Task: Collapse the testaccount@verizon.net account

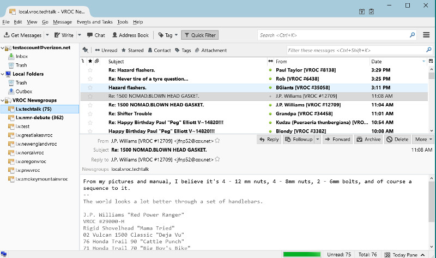Action: click(3, 48)
